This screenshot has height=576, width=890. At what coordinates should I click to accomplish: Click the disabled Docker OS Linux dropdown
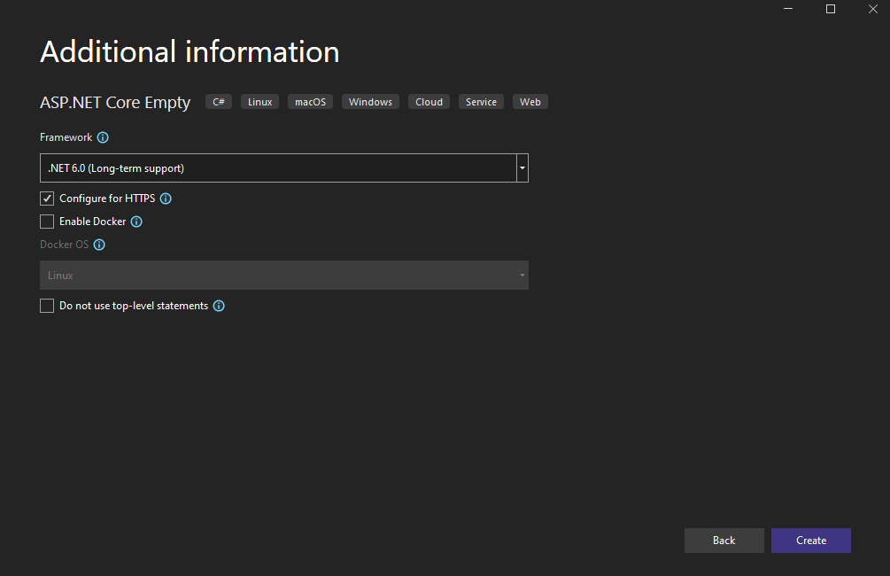click(x=283, y=276)
